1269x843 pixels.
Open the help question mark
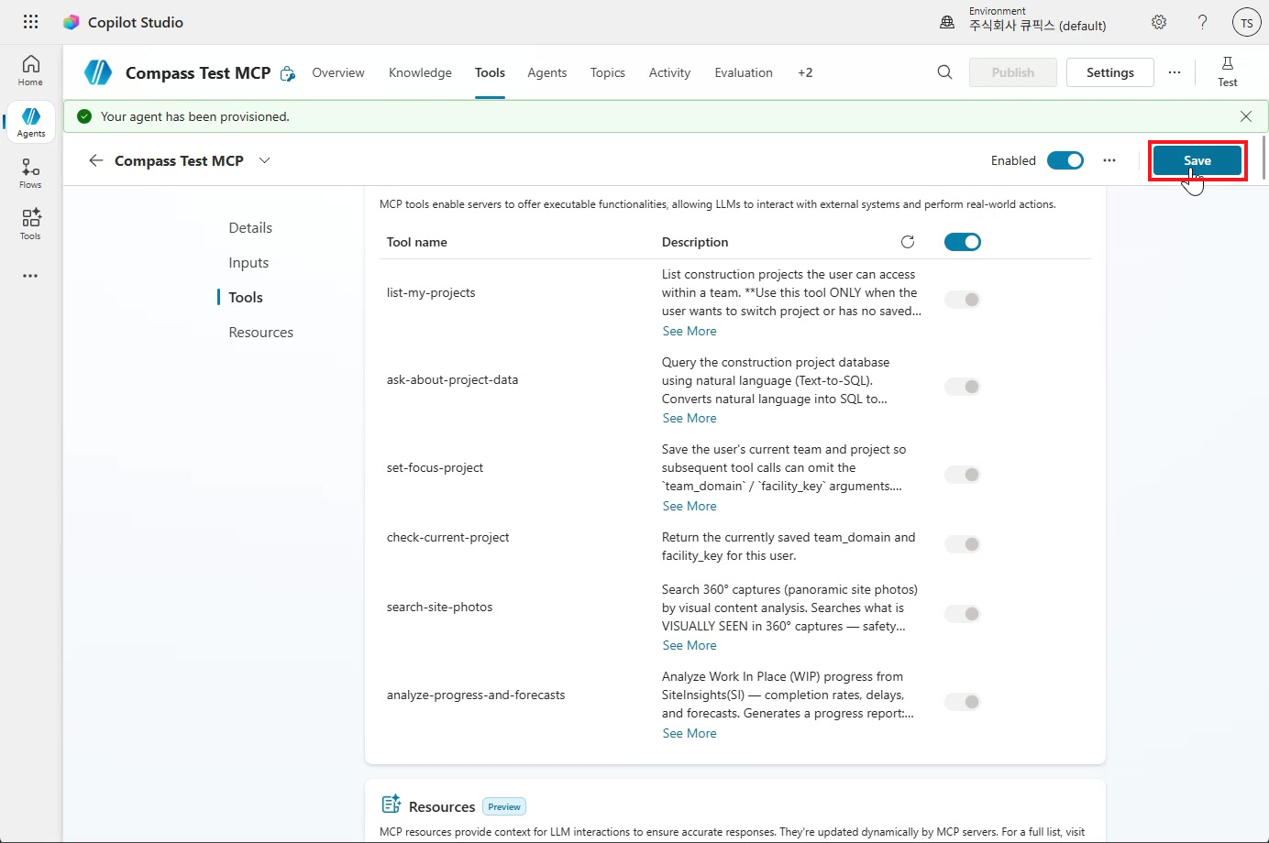[x=1202, y=22]
